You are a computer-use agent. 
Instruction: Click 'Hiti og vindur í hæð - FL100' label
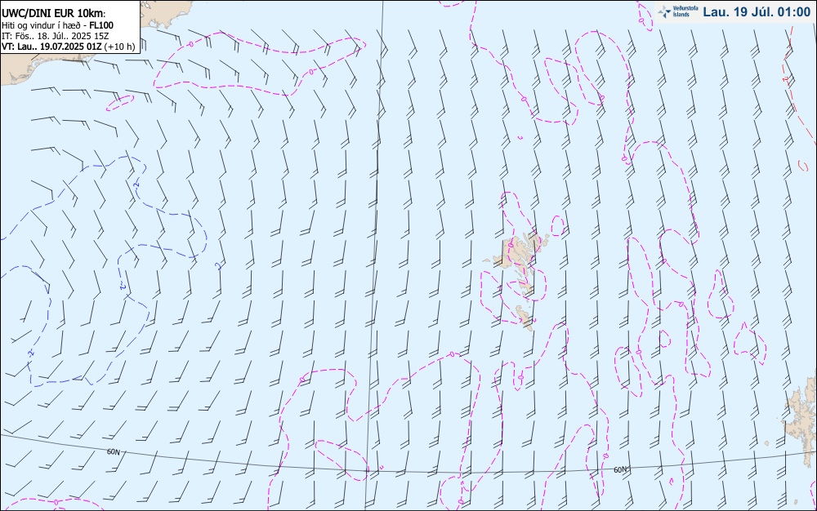[57, 25]
